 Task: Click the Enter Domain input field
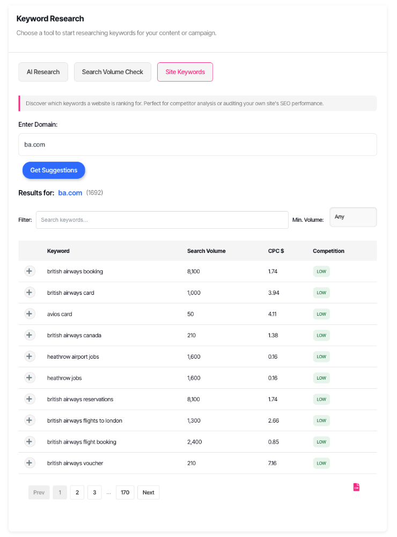tap(197, 144)
